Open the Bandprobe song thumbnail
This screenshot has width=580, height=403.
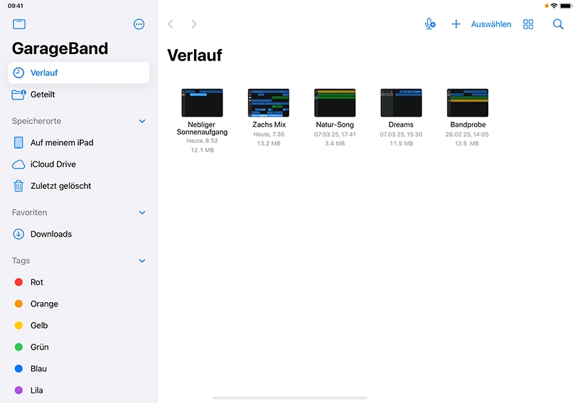click(x=468, y=103)
